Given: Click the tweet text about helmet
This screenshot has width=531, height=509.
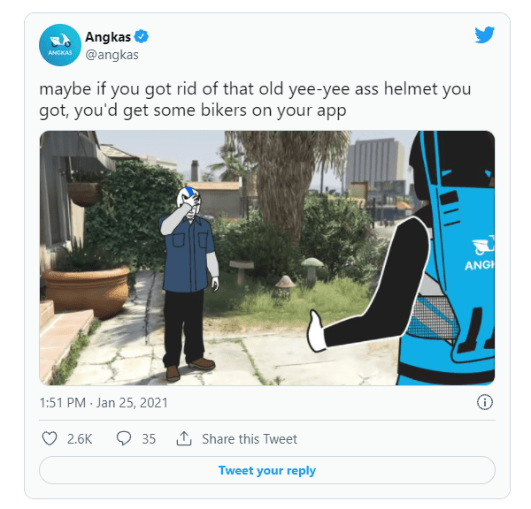Looking at the screenshot, I should [x=255, y=100].
